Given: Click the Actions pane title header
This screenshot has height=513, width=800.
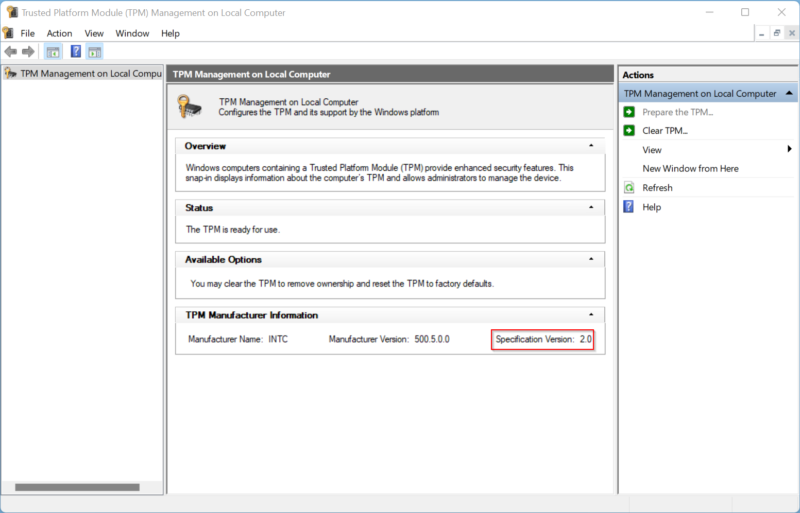Looking at the screenshot, I should pyautogui.click(x=708, y=75).
